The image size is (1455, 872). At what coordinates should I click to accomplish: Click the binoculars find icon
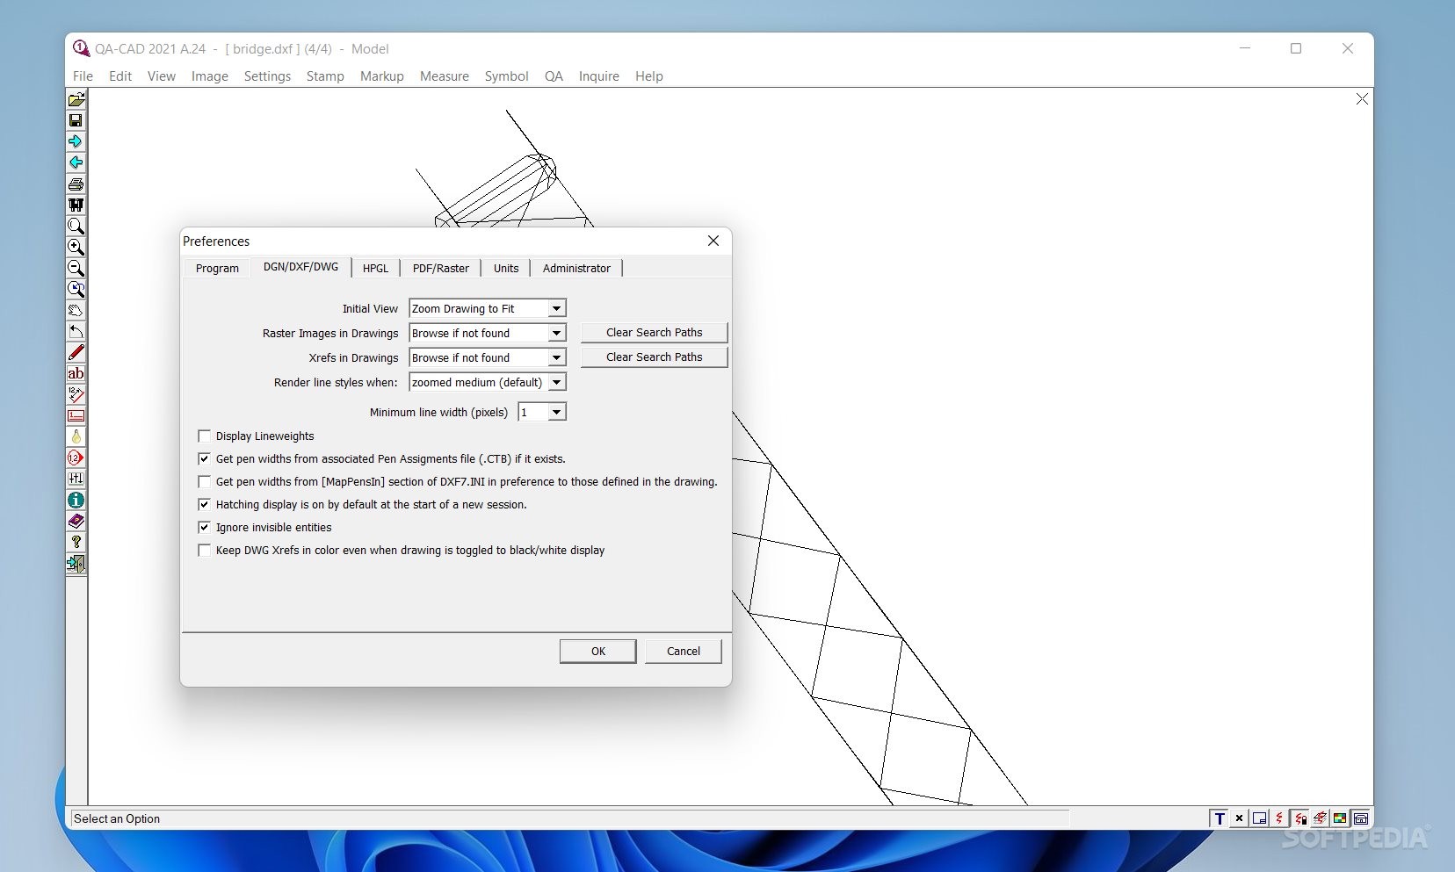76,205
